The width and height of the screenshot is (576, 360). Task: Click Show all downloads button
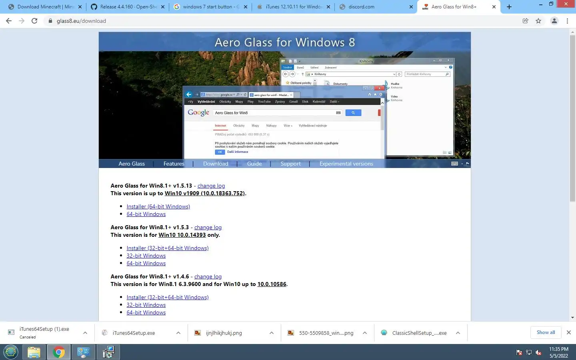point(546,332)
